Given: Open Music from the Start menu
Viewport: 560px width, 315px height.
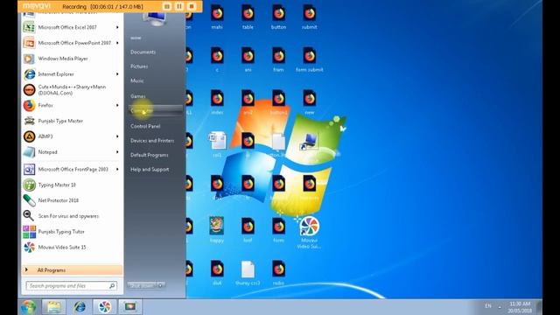Looking at the screenshot, I should (137, 80).
